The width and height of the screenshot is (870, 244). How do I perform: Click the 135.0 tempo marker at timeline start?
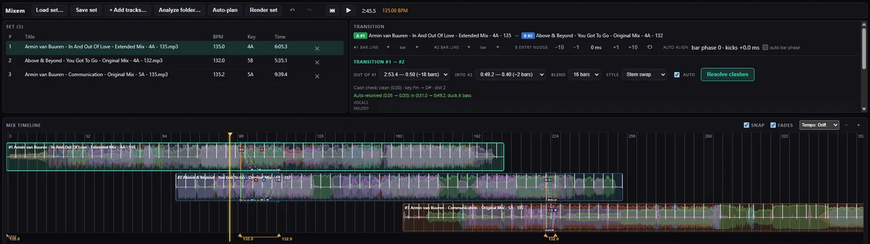coord(14,239)
